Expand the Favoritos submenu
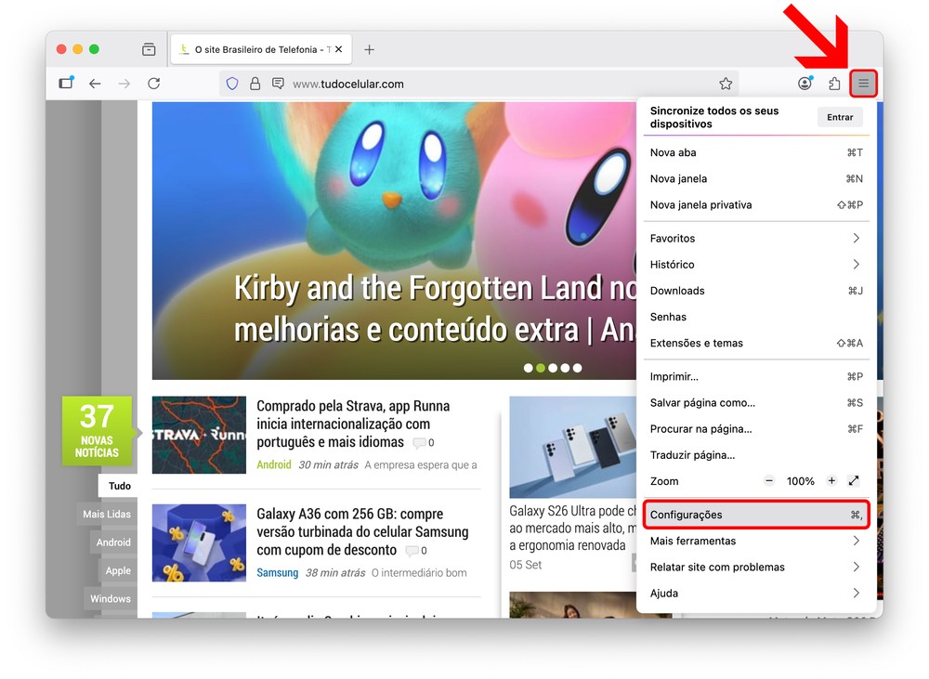 (x=756, y=239)
